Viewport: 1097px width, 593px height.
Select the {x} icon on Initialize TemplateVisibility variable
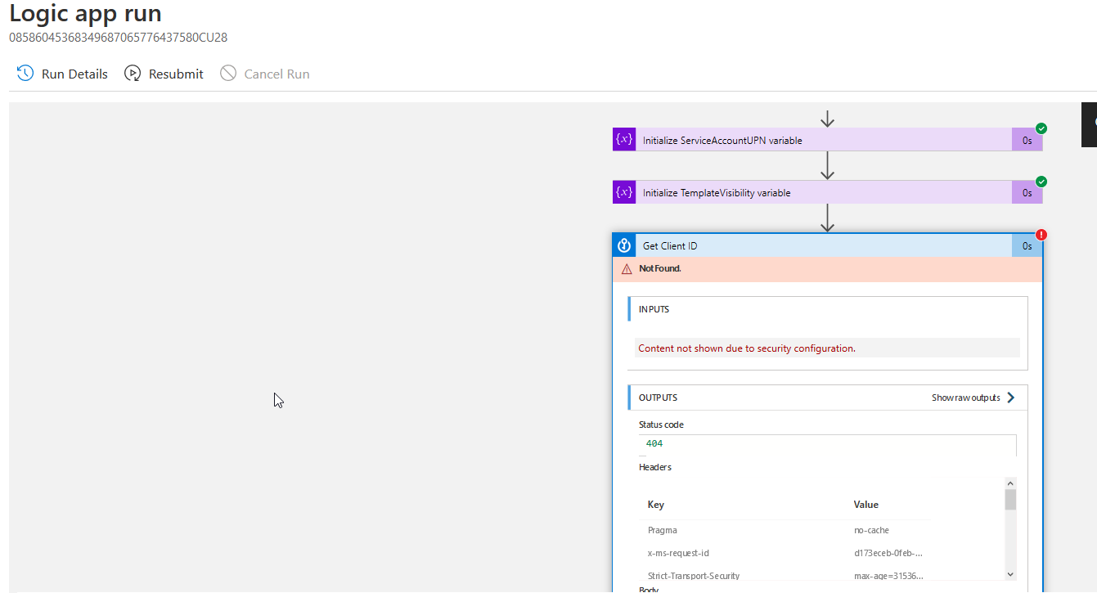click(624, 191)
